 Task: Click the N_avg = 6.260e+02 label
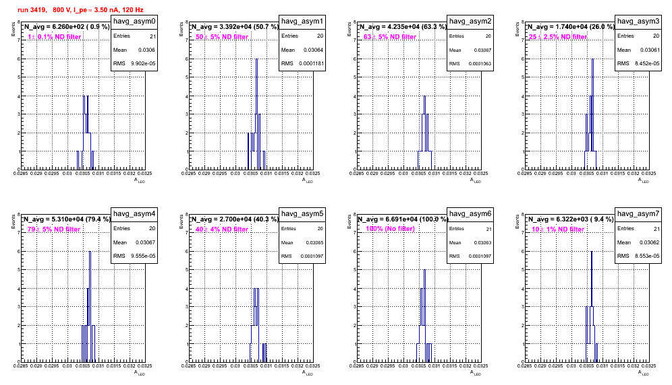(x=66, y=26)
